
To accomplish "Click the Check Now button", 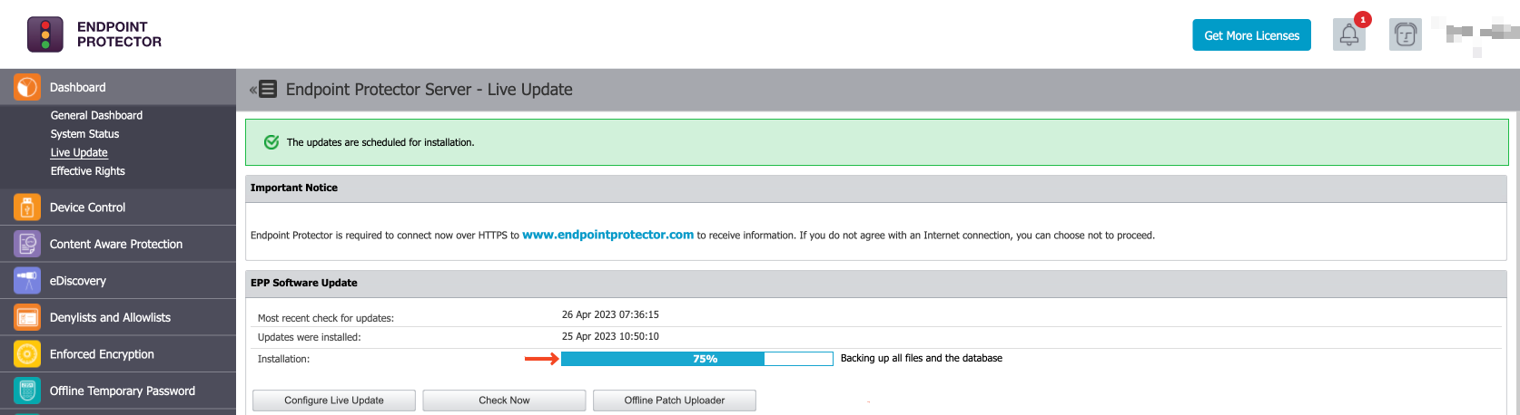I will (x=504, y=401).
